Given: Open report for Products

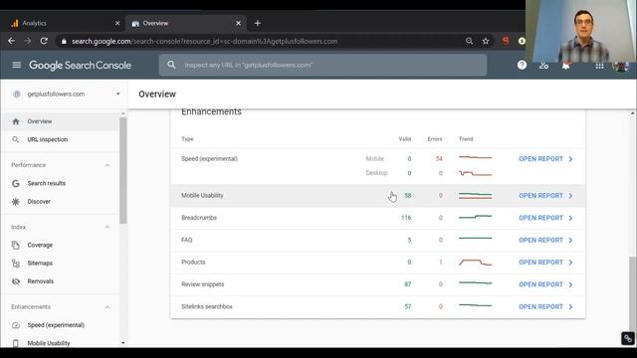Looking at the screenshot, I should pyautogui.click(x=545, y=263).
